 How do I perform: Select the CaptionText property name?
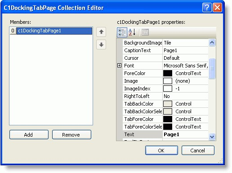(x=143, y=50)
